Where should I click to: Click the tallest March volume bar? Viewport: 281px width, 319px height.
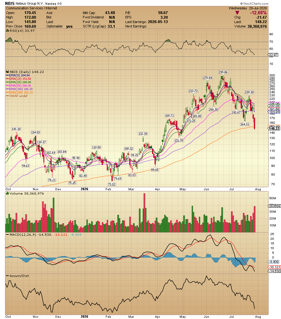(145, 213)
